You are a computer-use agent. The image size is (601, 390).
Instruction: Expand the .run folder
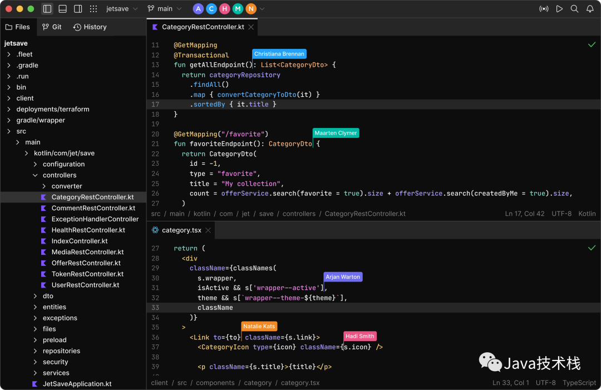coord(8,76)
